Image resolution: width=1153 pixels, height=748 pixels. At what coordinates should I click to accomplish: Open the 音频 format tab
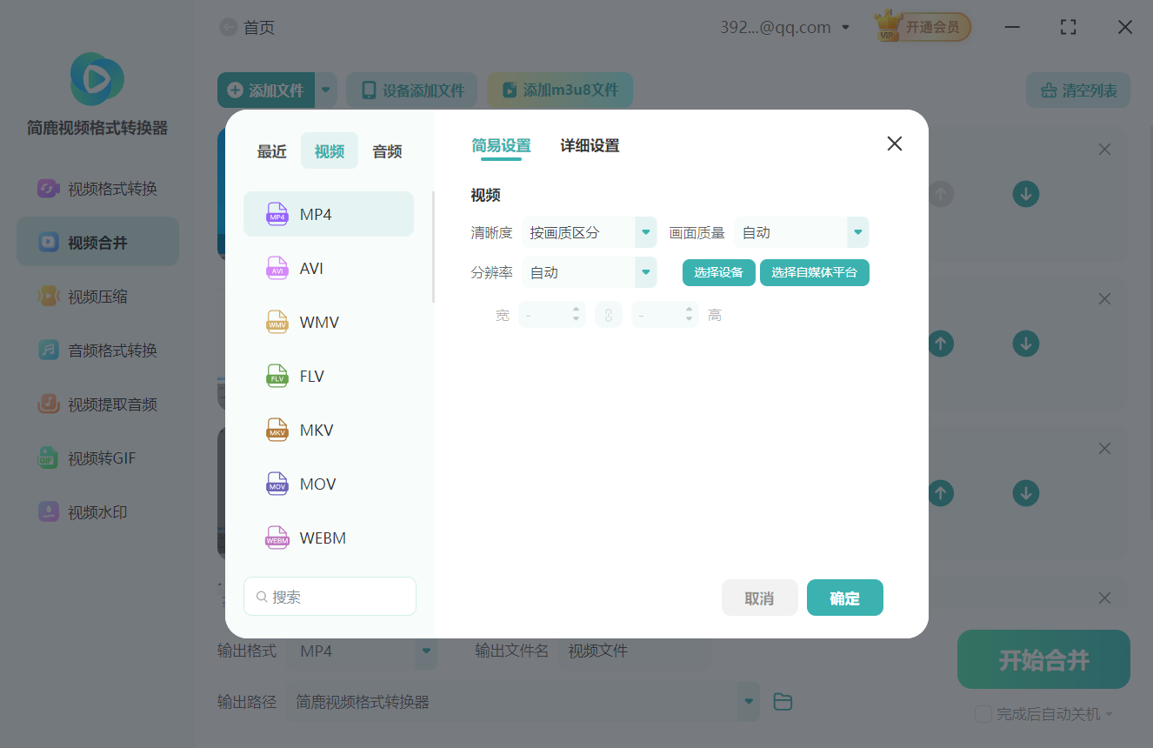tap(386, 150)
